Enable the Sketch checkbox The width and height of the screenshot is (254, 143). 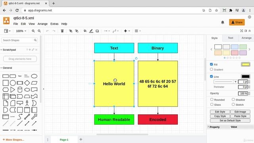point(233,104)
